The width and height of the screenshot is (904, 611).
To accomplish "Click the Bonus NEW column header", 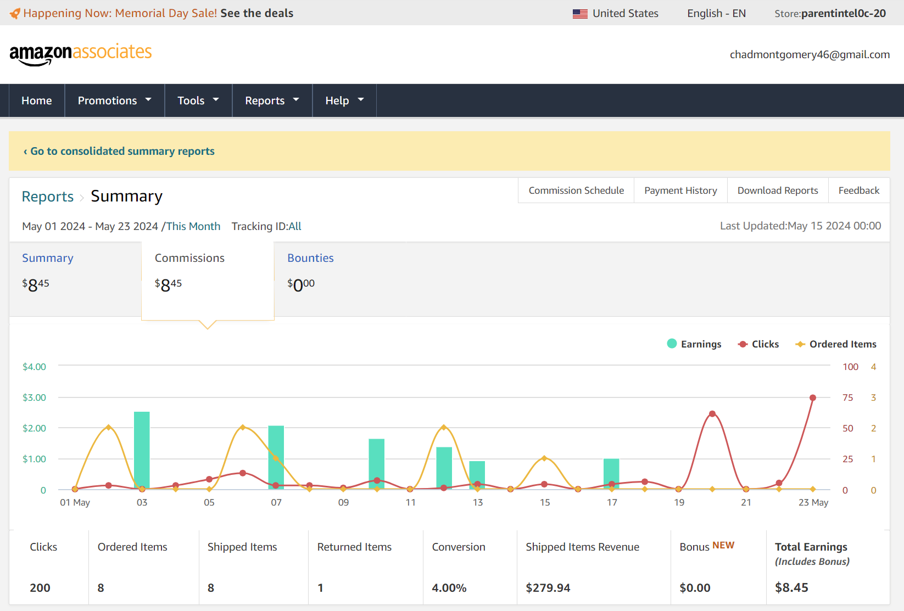I will click(x=707, y=546).
